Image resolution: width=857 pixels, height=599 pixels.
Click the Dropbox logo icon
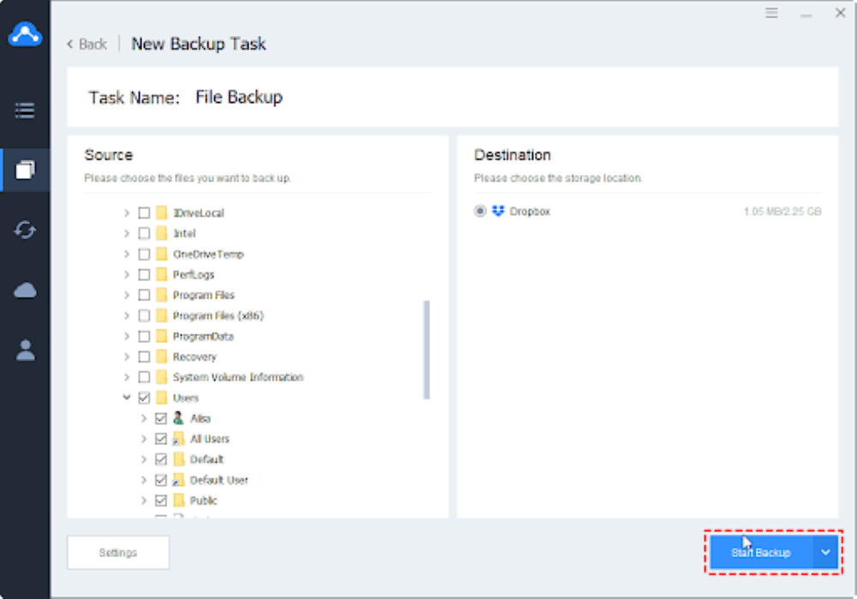(x=498, y=211)
